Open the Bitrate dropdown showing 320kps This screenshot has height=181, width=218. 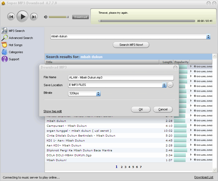point(98,93)
